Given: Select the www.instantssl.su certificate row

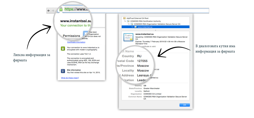Looking at the screenshot, I should tap(155, 27).
